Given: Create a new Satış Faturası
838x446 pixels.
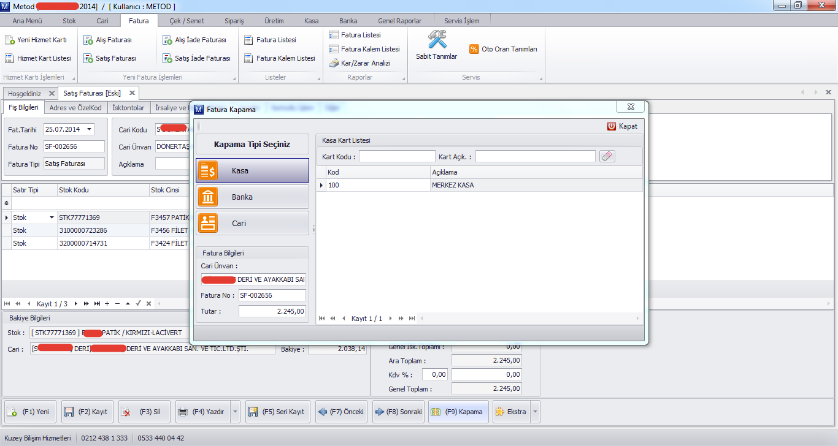Looking at the screenshot, I should tap(109, 58).
